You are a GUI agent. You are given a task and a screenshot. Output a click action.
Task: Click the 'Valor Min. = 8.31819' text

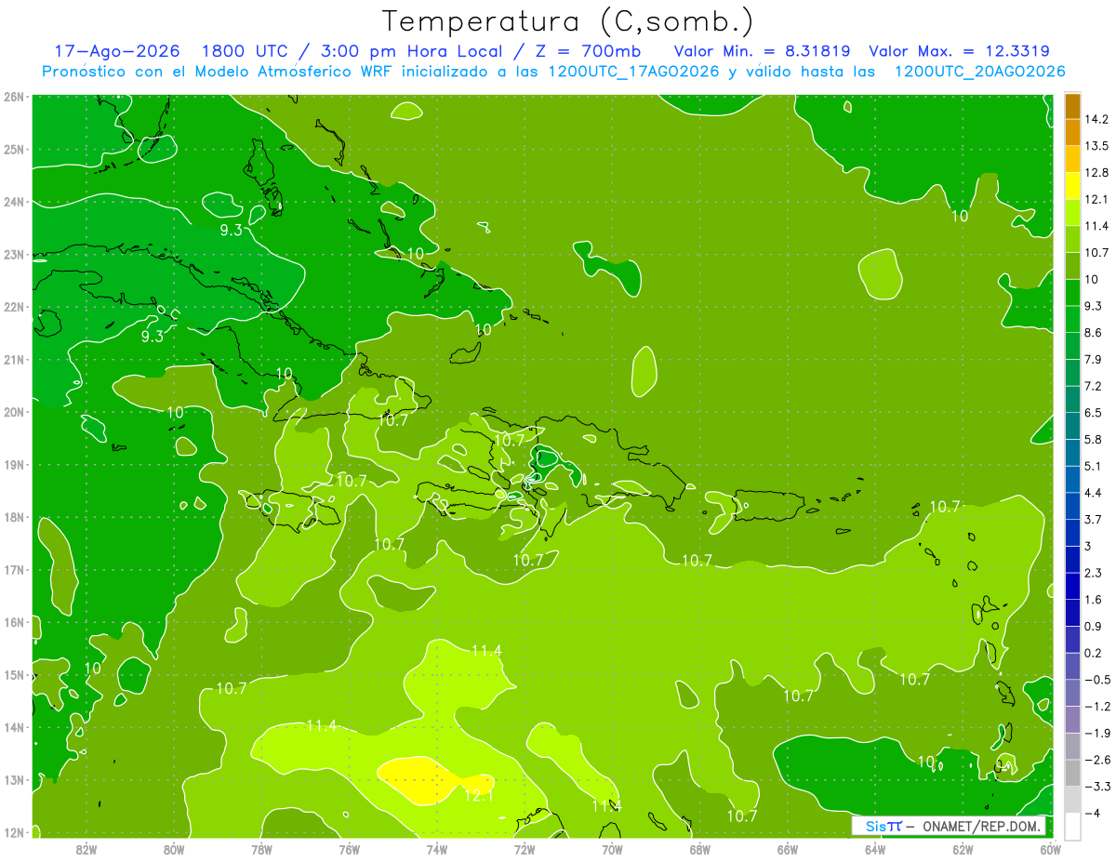[764, 52]
